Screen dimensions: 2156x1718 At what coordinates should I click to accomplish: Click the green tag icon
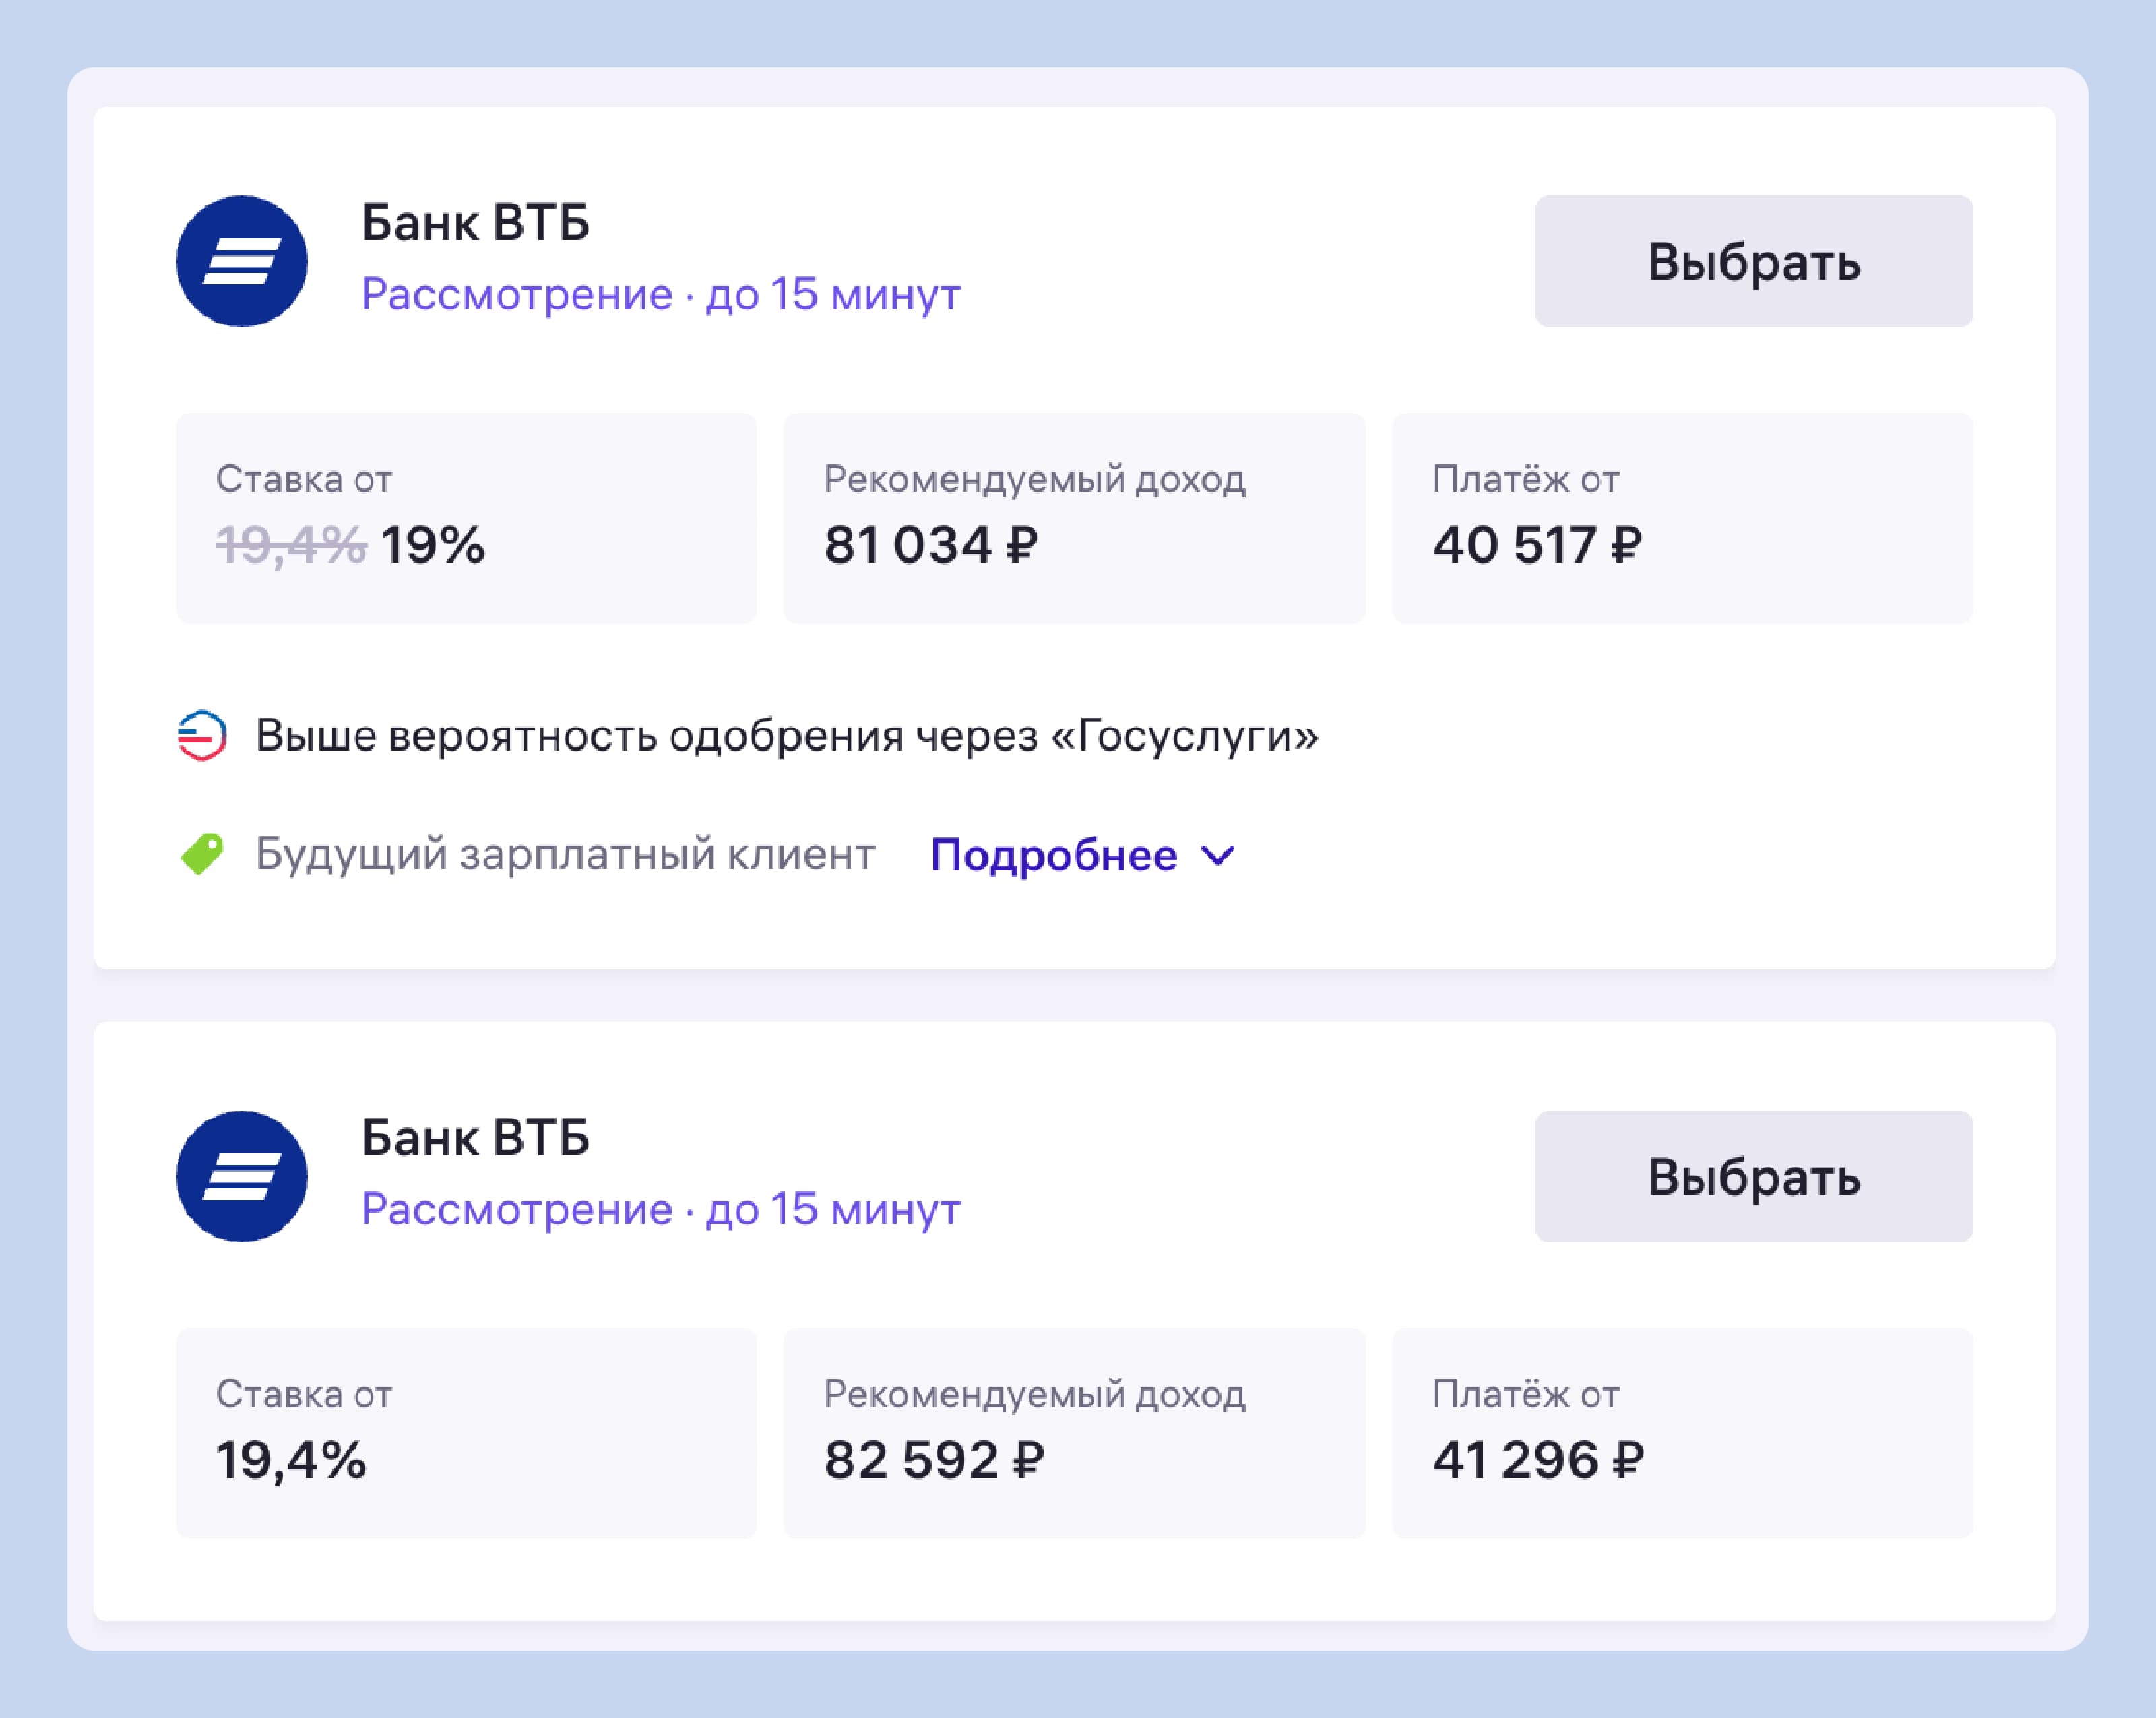202,854
